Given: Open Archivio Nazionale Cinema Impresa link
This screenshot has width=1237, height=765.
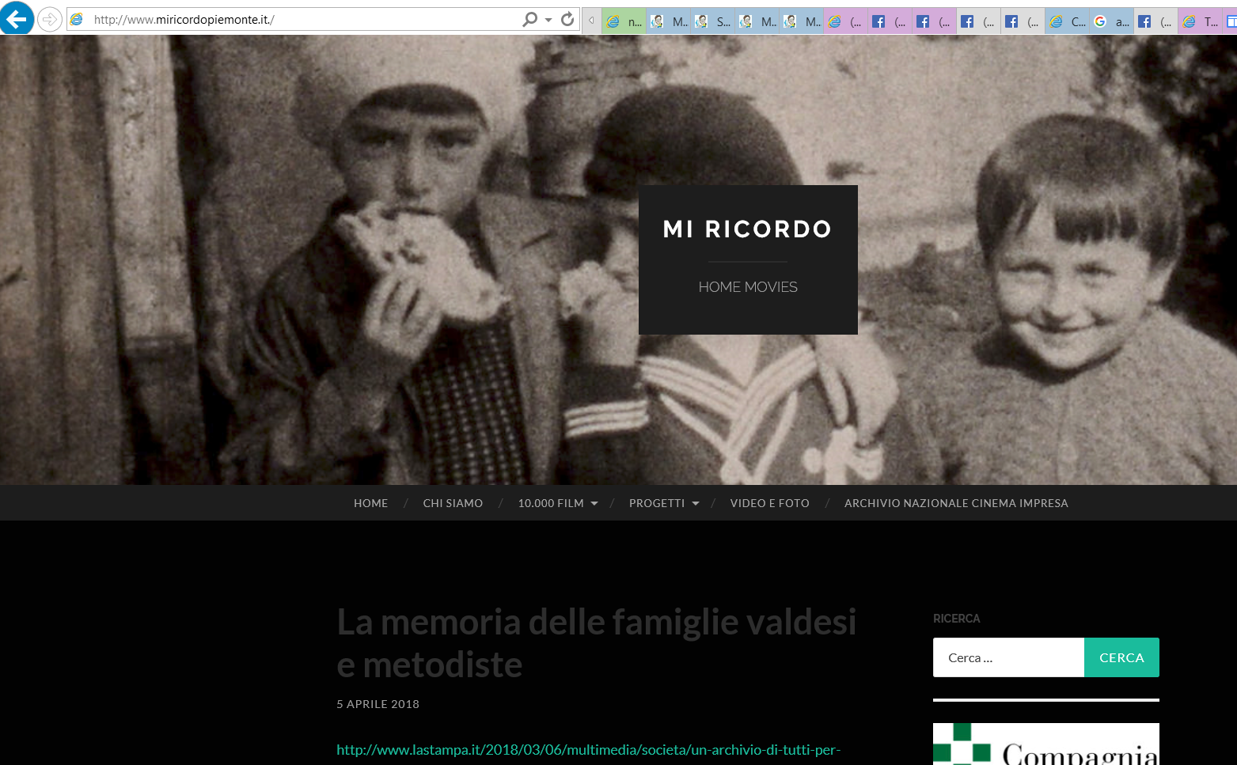Looking at the screenshot, I should [955, 503].
